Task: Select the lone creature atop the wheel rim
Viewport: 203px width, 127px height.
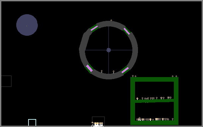Action: 111,20
